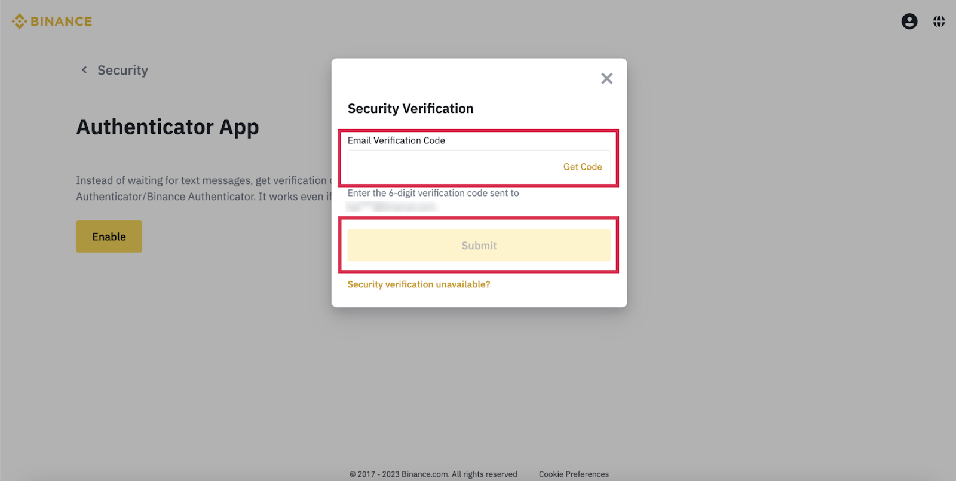Image resolution: width=956 pixels, height=481 pixels.
Task: Click the Authenticator App page heading
Action: click(x=167, y=127)
